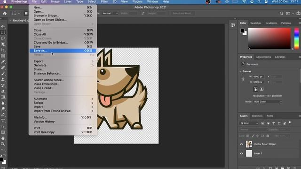Toggle smart object layer filter icon

click(x=285, y=123)
